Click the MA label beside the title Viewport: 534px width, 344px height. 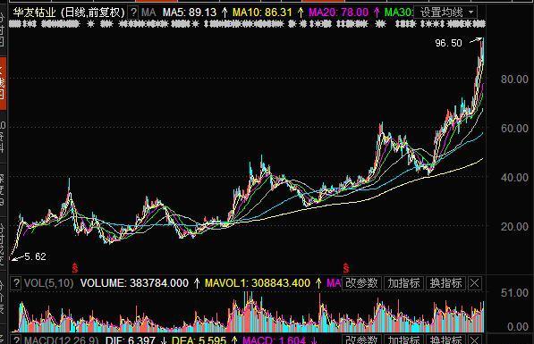coord(148,13)
